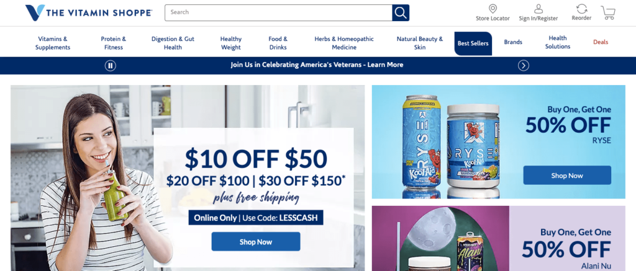Click The Vitamin Shoppe logo
This screenshot has width=636, height=271.
click(88, 13)
